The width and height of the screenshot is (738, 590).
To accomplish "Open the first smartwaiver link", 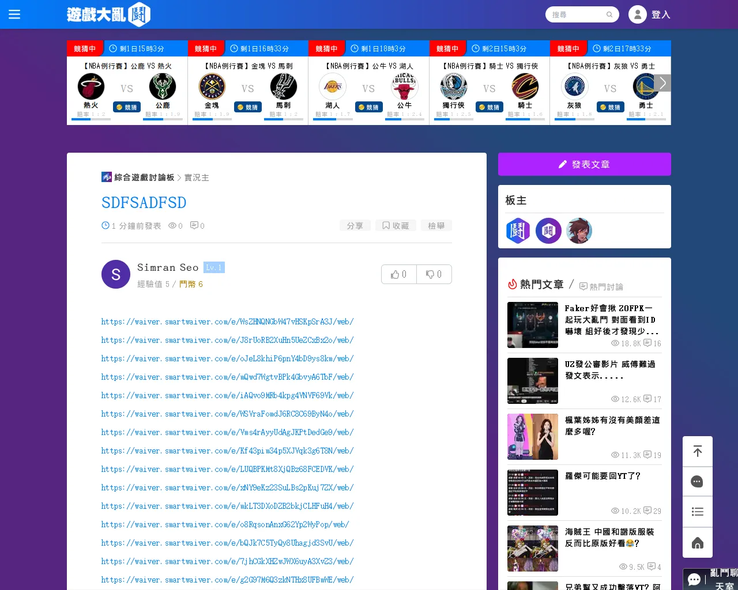I will [x=227, y=322].
